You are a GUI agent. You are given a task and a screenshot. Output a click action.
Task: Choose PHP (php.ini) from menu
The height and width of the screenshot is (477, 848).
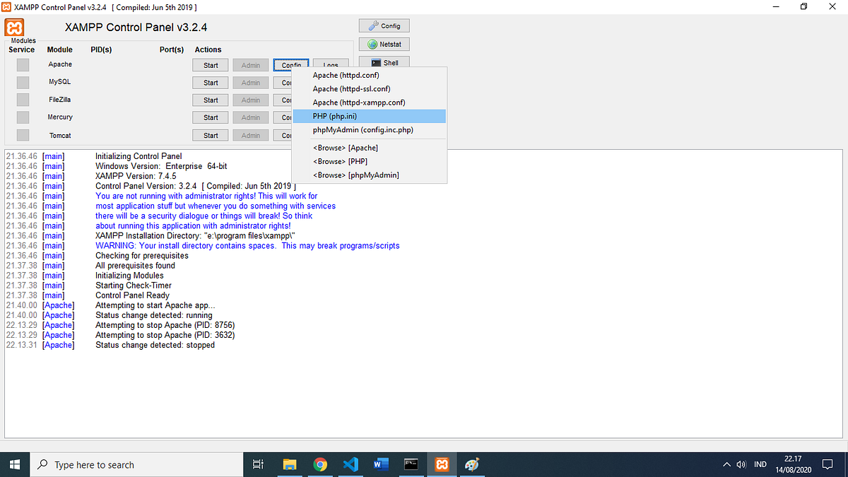pyautogui.click(x=369, y=116)
